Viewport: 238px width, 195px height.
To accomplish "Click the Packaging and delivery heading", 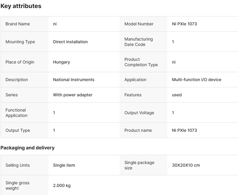I will 27,148.
